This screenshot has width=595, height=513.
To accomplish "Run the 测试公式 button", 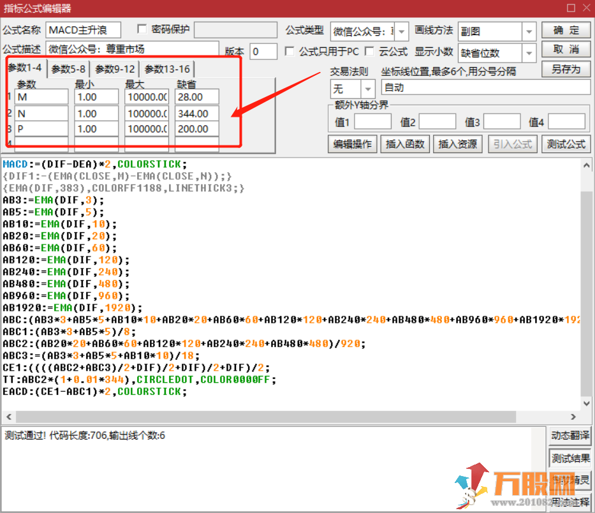I will 566,144.
